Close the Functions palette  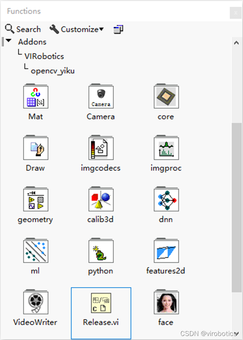[x=236, y=13]
